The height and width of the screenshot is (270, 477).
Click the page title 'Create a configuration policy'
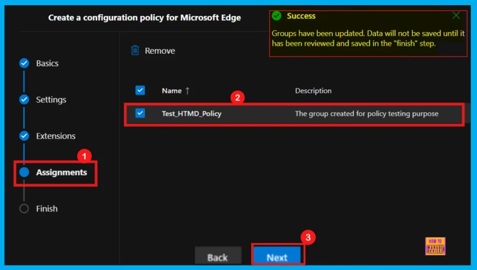144,18
